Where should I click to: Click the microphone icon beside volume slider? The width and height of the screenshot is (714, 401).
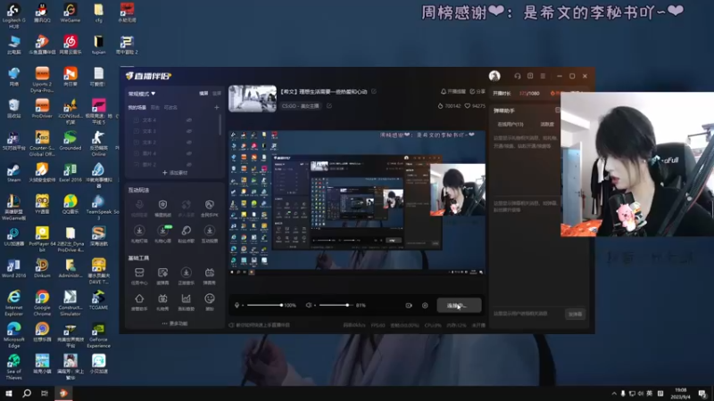click(237, 305)
